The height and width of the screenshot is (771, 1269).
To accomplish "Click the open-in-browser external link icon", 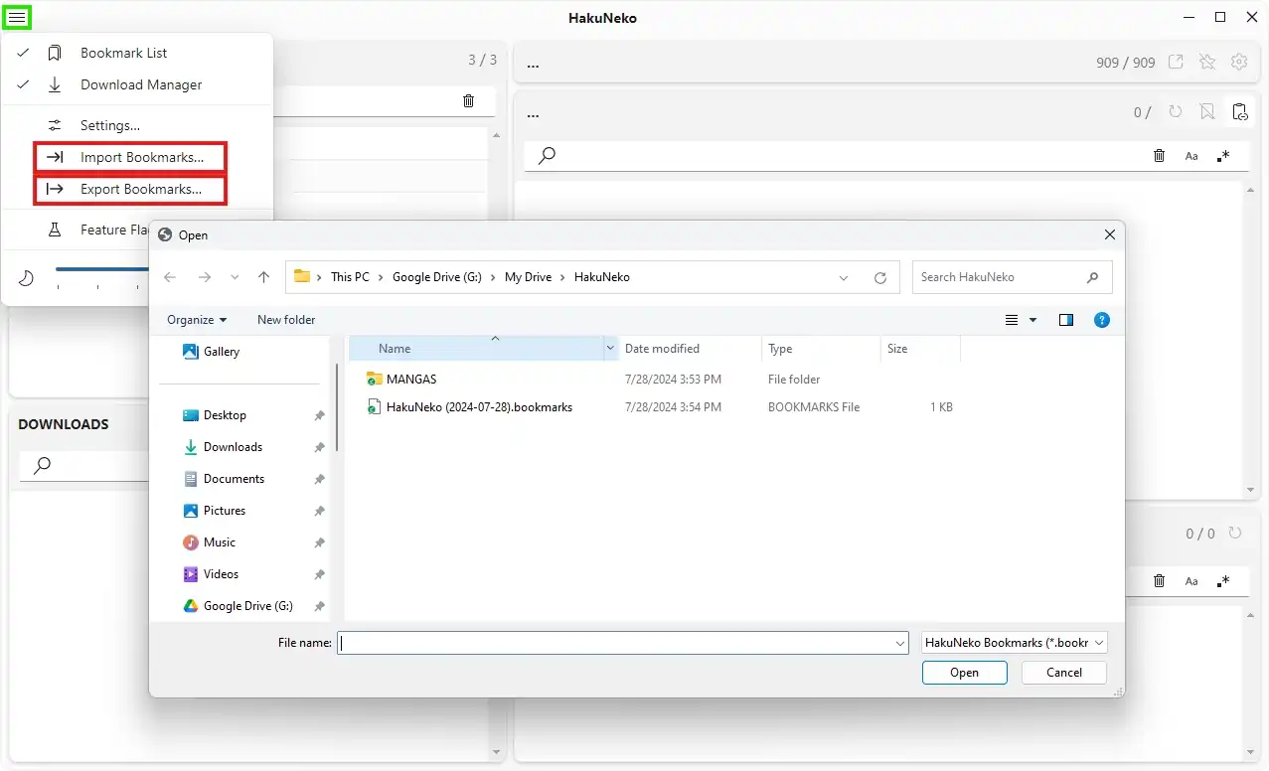I will (1176, 62).
